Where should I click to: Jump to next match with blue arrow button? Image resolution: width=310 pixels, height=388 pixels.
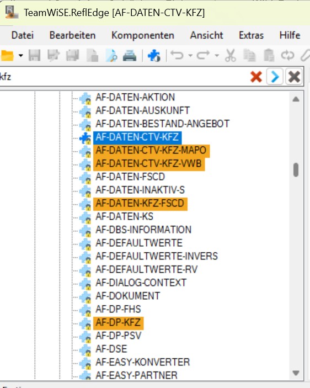click(x=275, y=77)
